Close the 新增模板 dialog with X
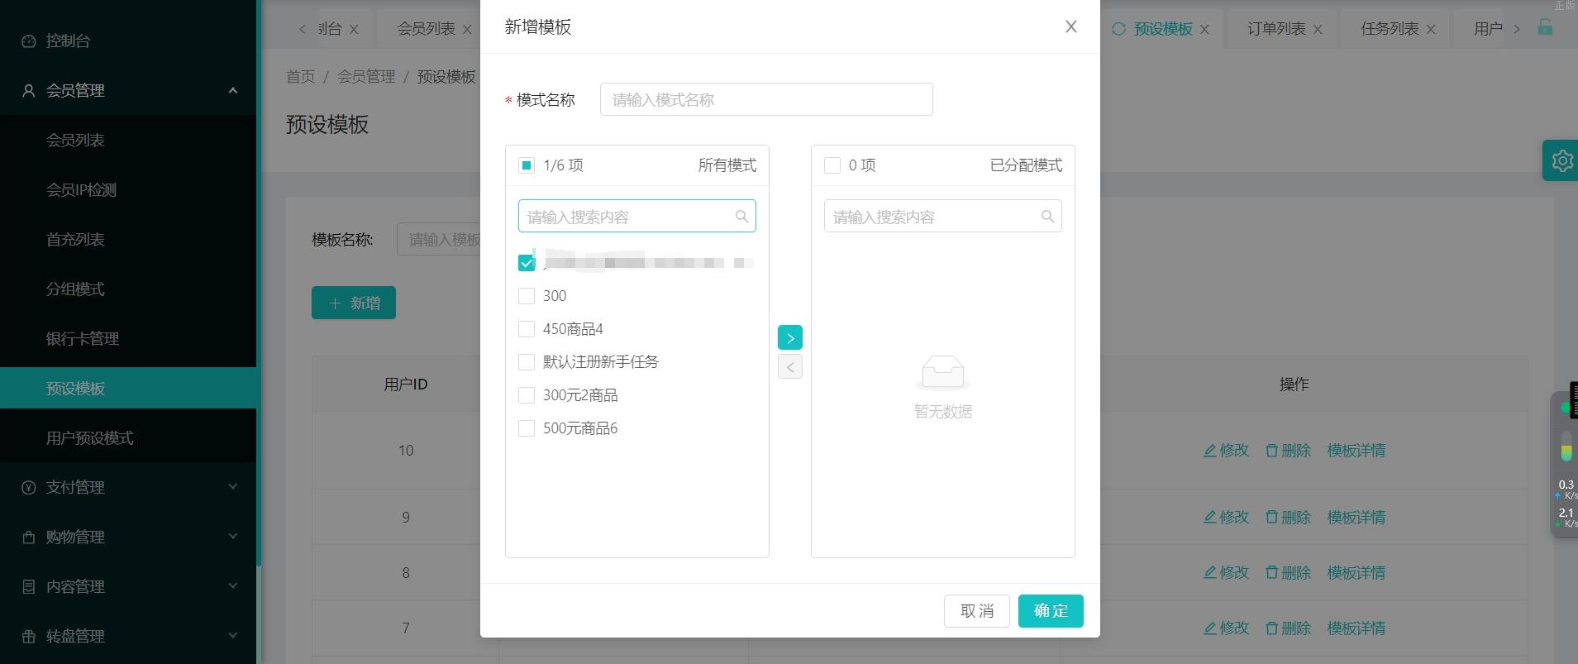The image size is (1578, 664). [x=1070, y=27]
